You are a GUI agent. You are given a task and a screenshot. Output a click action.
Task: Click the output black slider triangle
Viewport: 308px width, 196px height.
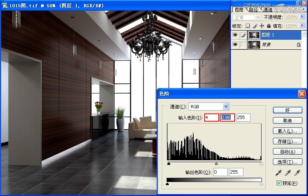point(167,184)
